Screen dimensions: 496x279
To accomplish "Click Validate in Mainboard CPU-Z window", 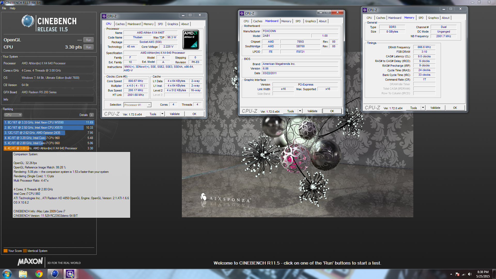I will tap(312, 111).
